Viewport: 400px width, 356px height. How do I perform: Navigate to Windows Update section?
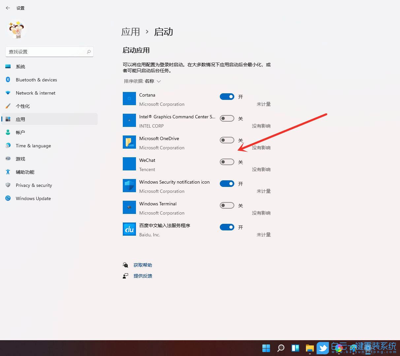click(x=33, y=198)
